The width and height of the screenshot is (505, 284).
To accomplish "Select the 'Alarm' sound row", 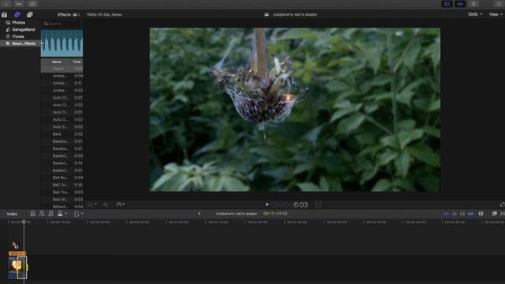I will point(62,69).
